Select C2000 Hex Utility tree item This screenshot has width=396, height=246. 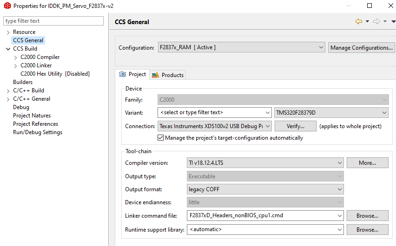[55, 74]
